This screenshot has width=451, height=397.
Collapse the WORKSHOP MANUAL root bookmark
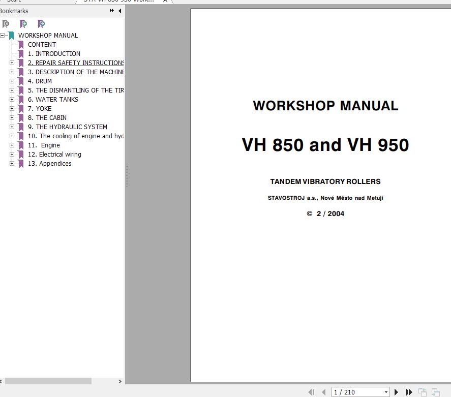coord(3,36)
